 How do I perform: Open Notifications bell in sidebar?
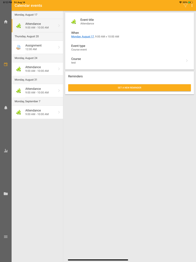pos(6,108)
